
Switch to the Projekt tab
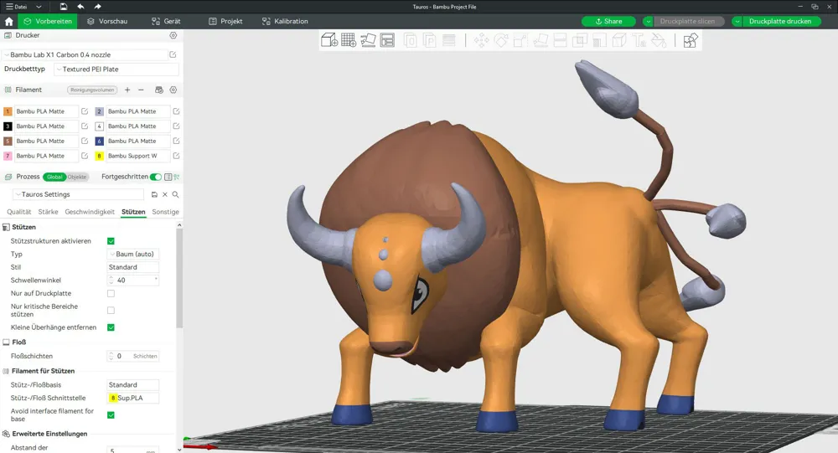(x=225, y=22)
